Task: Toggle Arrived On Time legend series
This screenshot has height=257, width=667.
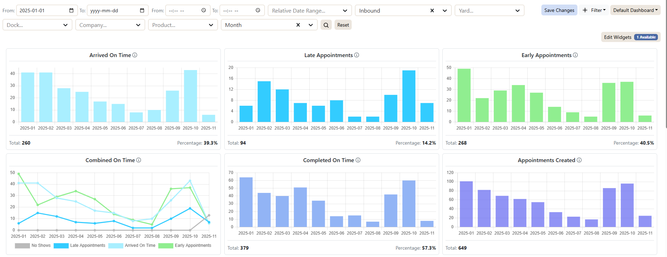Action: 132,245
